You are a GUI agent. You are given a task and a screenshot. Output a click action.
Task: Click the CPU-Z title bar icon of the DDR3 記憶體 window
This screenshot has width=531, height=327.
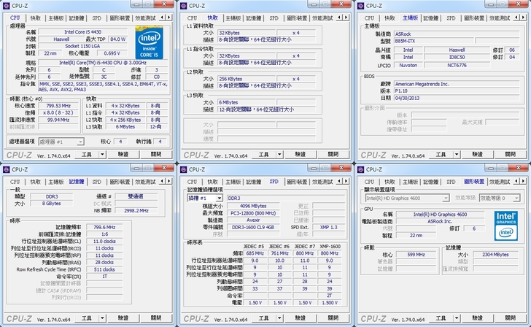[6, 169]
